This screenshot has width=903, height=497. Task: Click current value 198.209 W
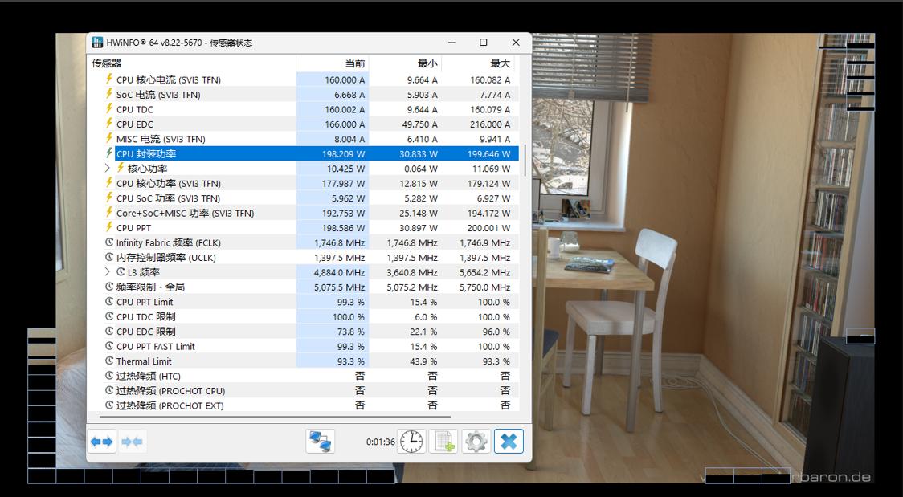tap(343, 153)
